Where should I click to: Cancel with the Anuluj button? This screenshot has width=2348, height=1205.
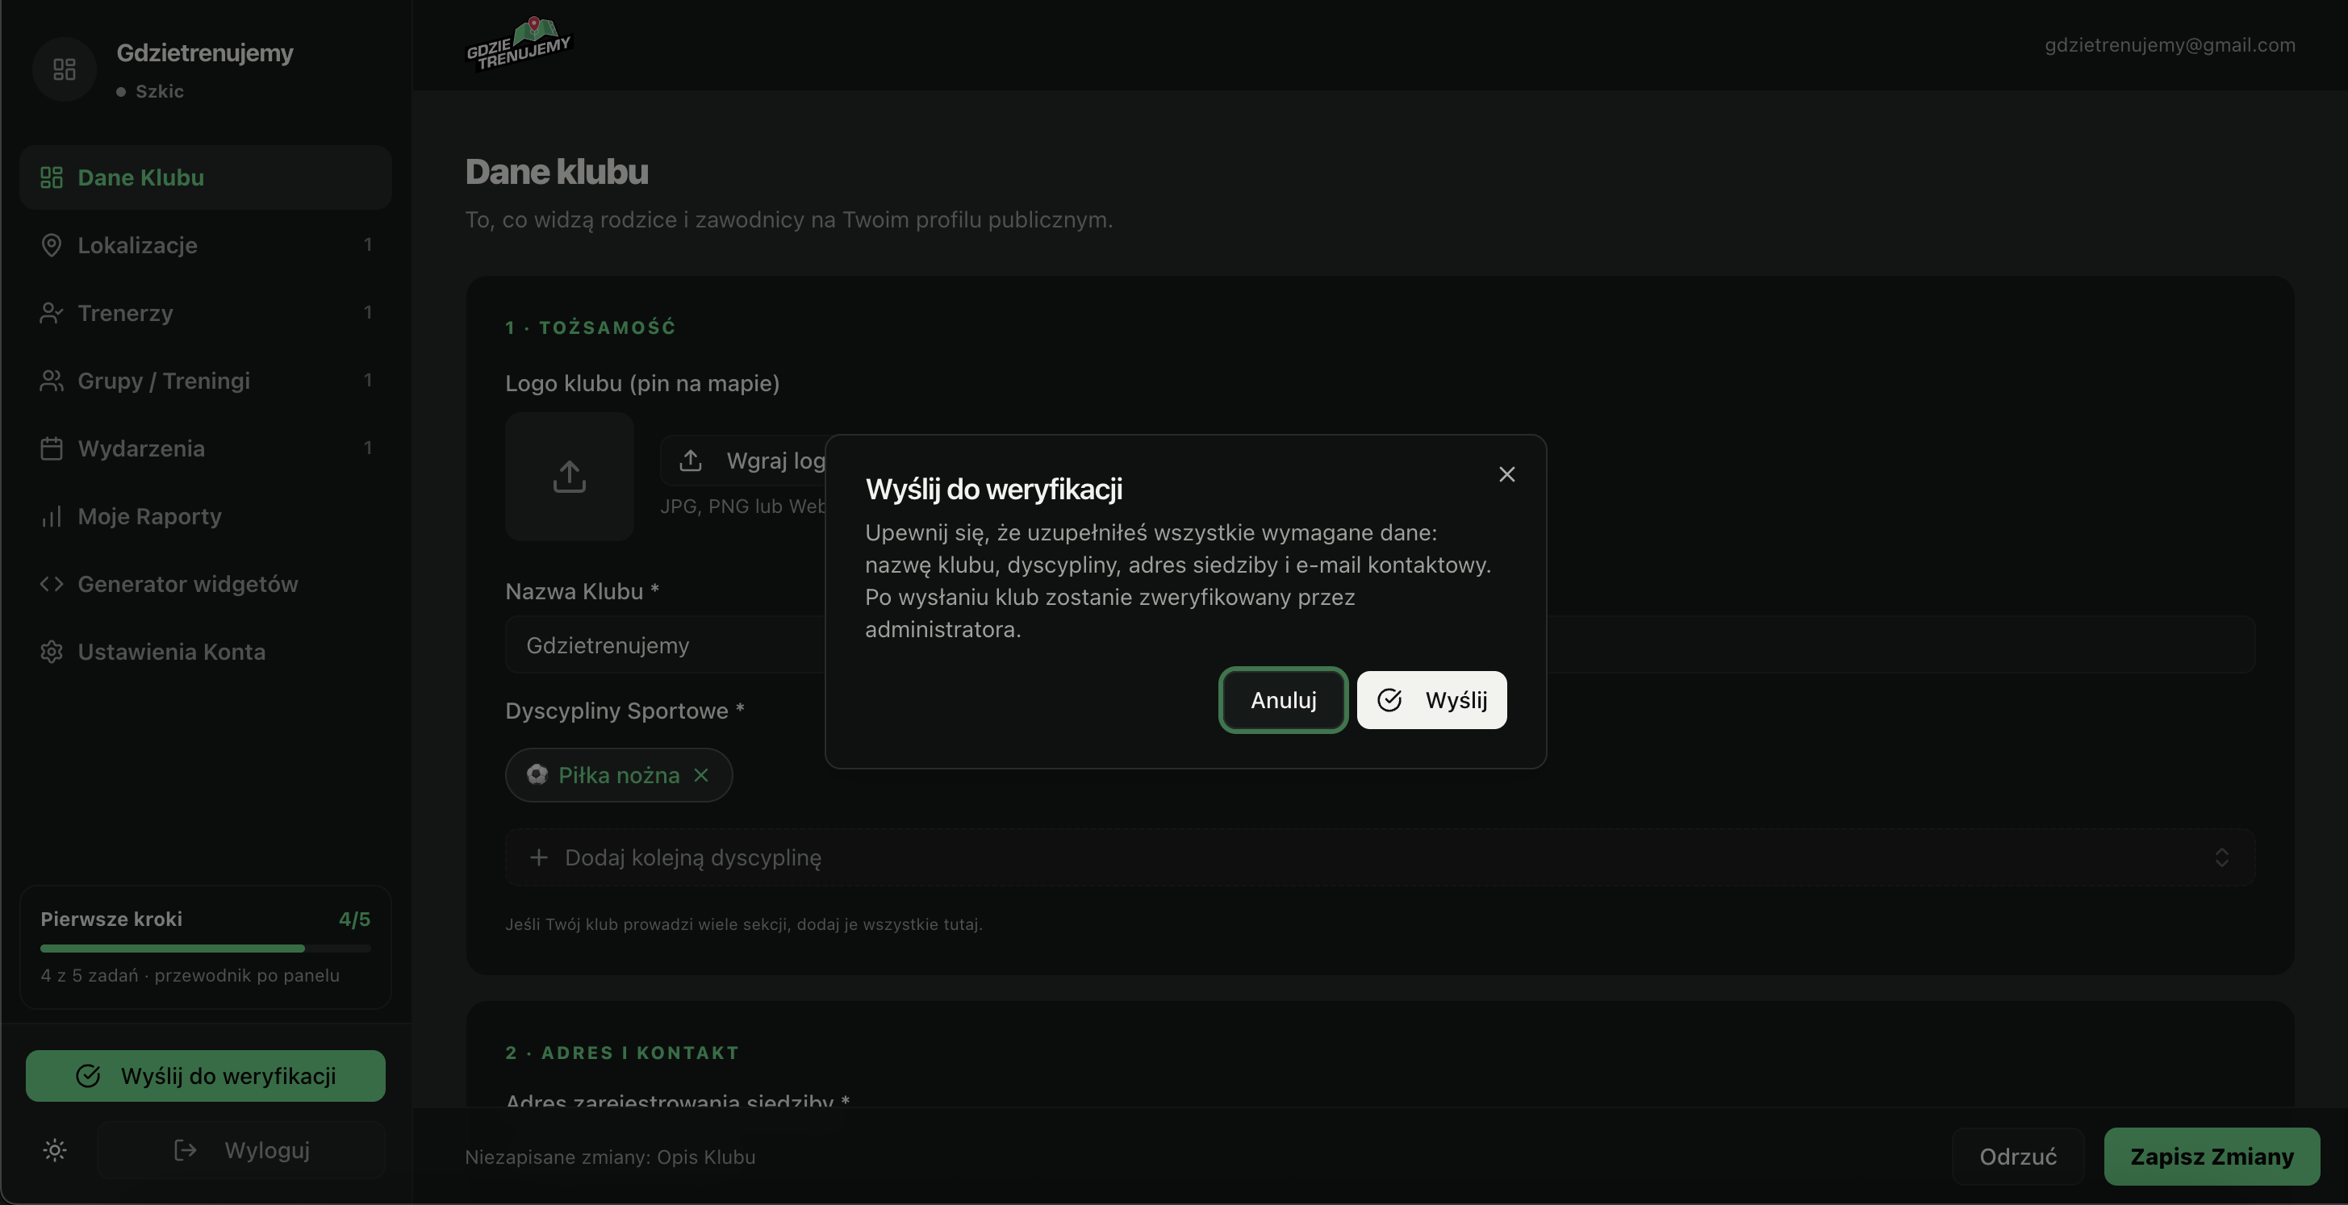(x=1284, y=699)
